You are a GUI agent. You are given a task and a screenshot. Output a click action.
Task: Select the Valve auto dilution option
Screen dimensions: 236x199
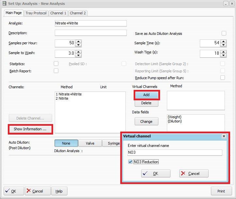[90, 143]
